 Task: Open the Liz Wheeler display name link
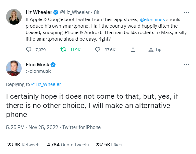coord(39,13)
